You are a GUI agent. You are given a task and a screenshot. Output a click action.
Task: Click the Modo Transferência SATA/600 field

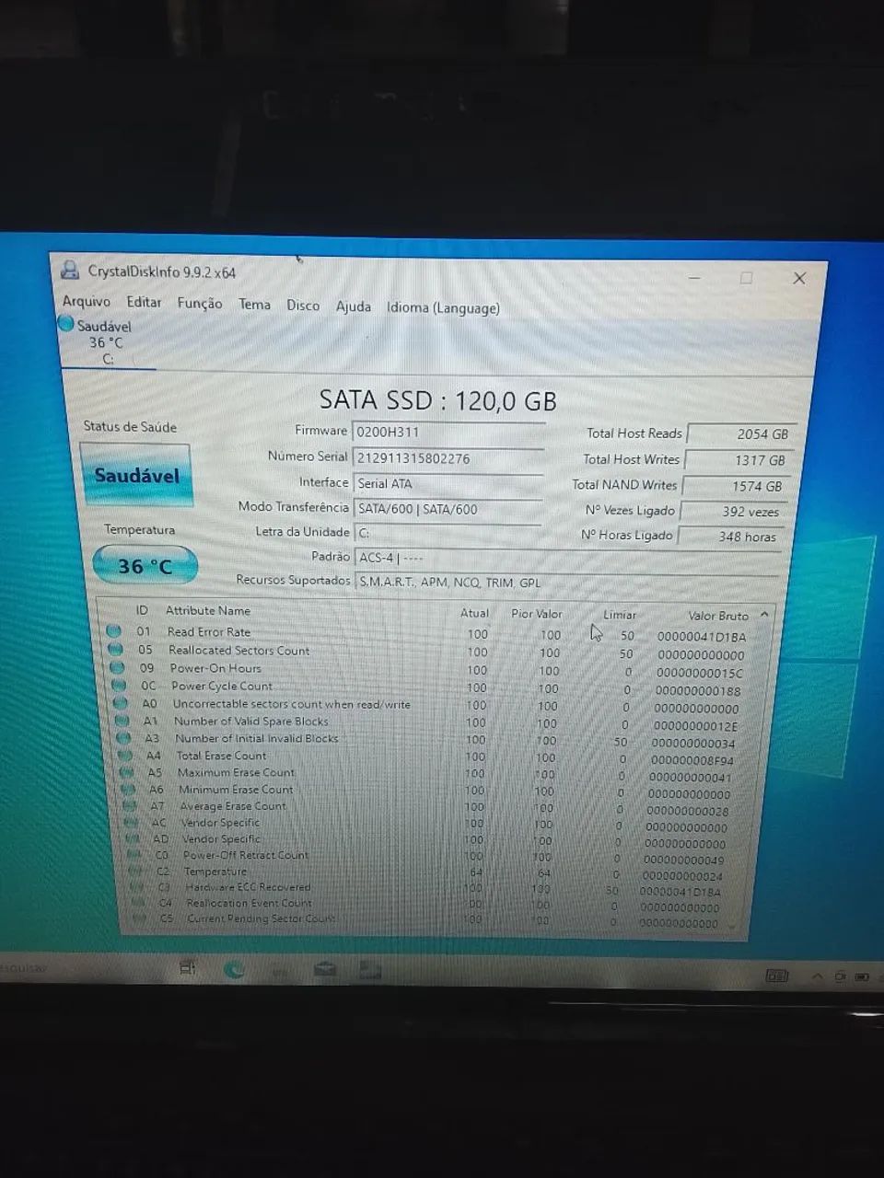coord(448,509)
